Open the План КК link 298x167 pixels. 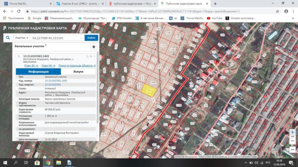[x=48, y=65]
